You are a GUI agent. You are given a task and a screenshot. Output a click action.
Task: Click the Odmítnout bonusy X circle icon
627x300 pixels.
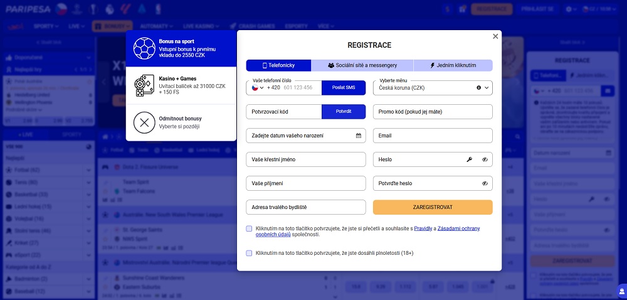tap(145, 122)
